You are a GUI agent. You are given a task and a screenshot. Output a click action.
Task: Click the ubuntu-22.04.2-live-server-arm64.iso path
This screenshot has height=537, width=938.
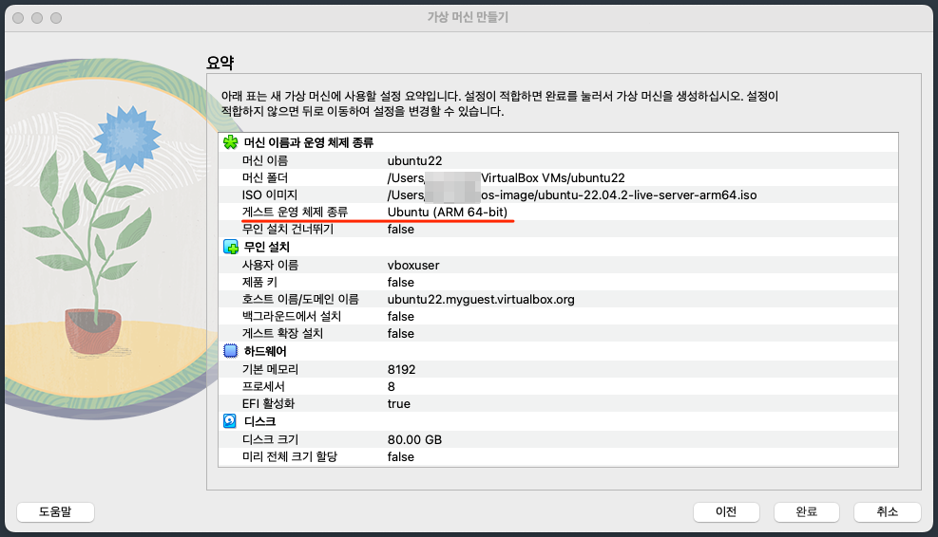pyautogui.click(x=619, y=194)
